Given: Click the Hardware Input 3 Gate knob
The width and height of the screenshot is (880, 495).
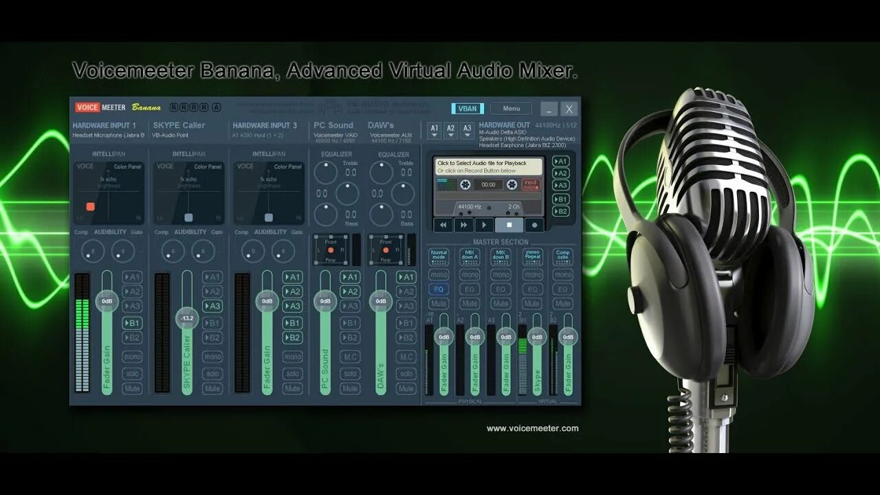Looking at the screenshot, I should coord(283,251).
